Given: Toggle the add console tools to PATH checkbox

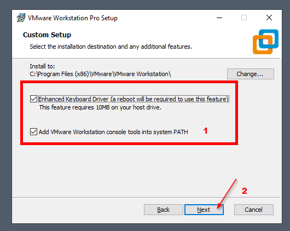Looking at the screenshot, I should [x=33, y=132].
